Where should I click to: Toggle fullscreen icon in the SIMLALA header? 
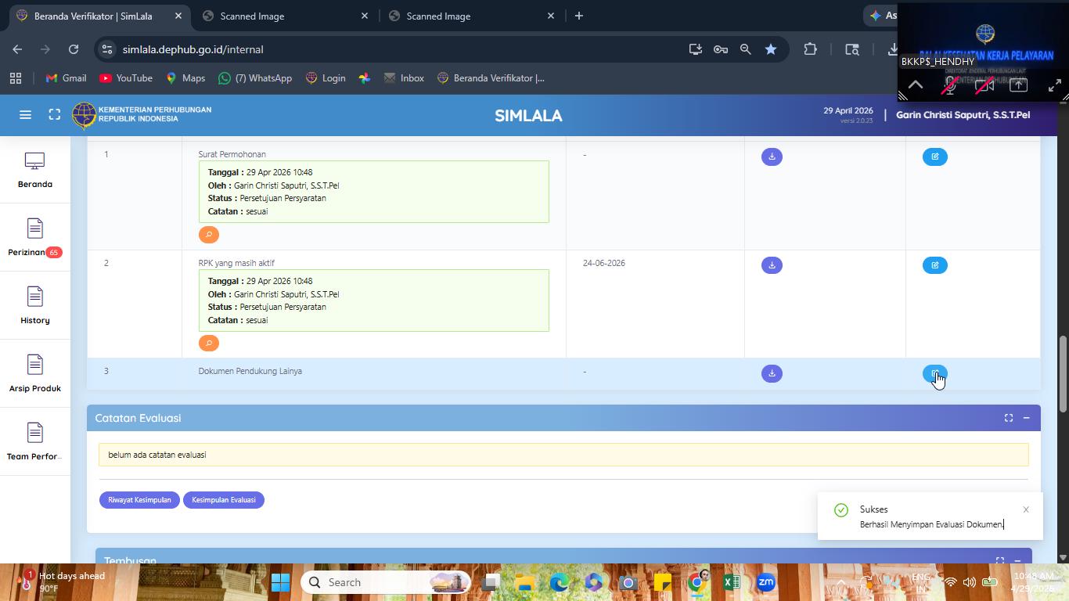(x=55, y=115)
